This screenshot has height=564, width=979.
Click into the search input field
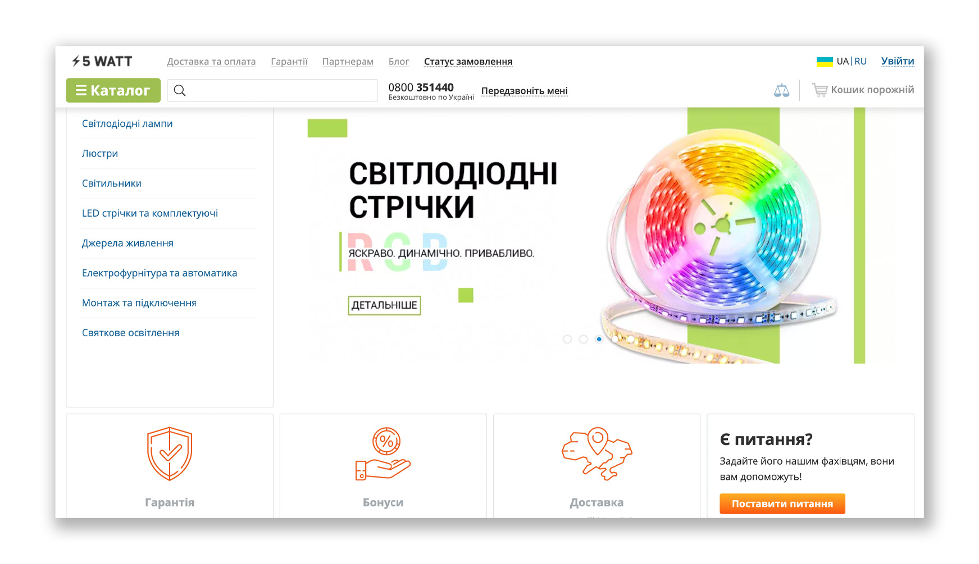click(x=281, y=90)
